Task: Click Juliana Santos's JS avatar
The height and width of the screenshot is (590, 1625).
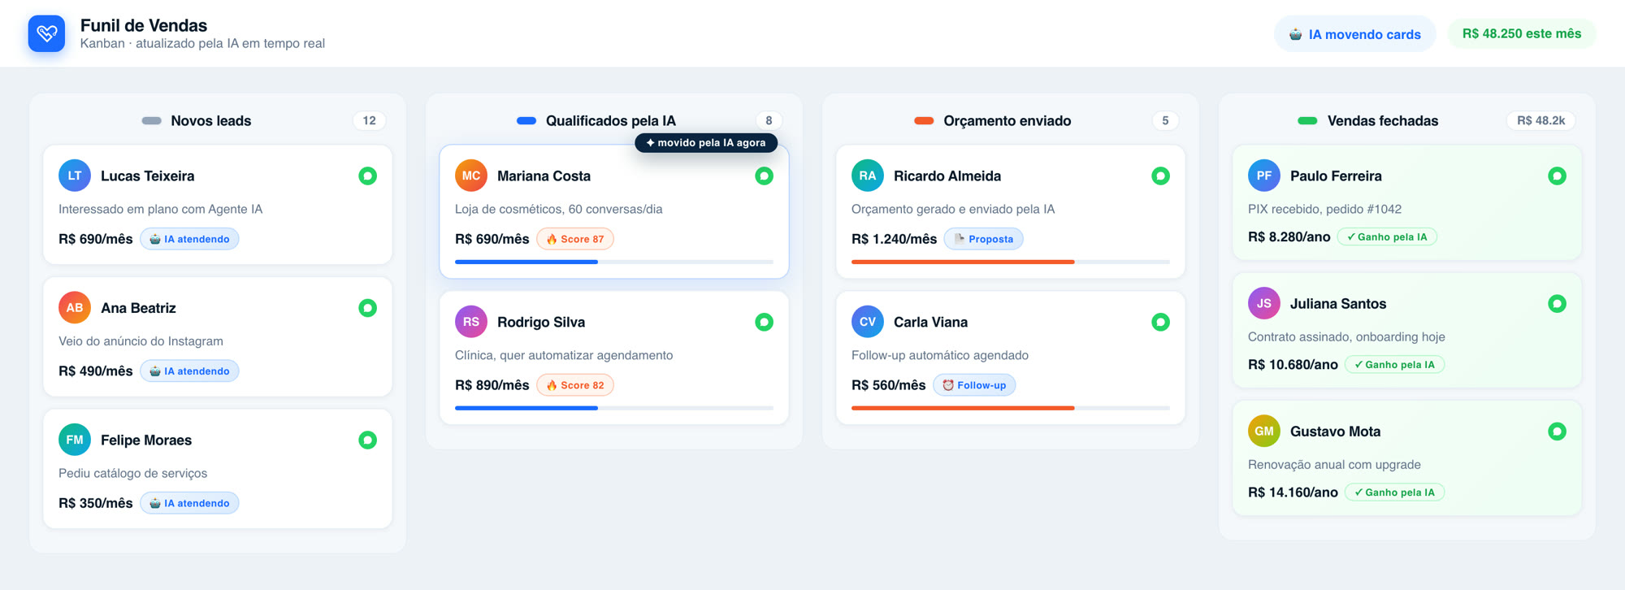Action: tap(1264, 304)
